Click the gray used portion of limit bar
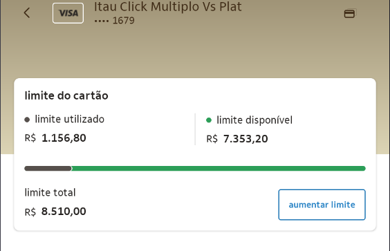The width and height of the screenshot is (390, 251). coord(48,169)
